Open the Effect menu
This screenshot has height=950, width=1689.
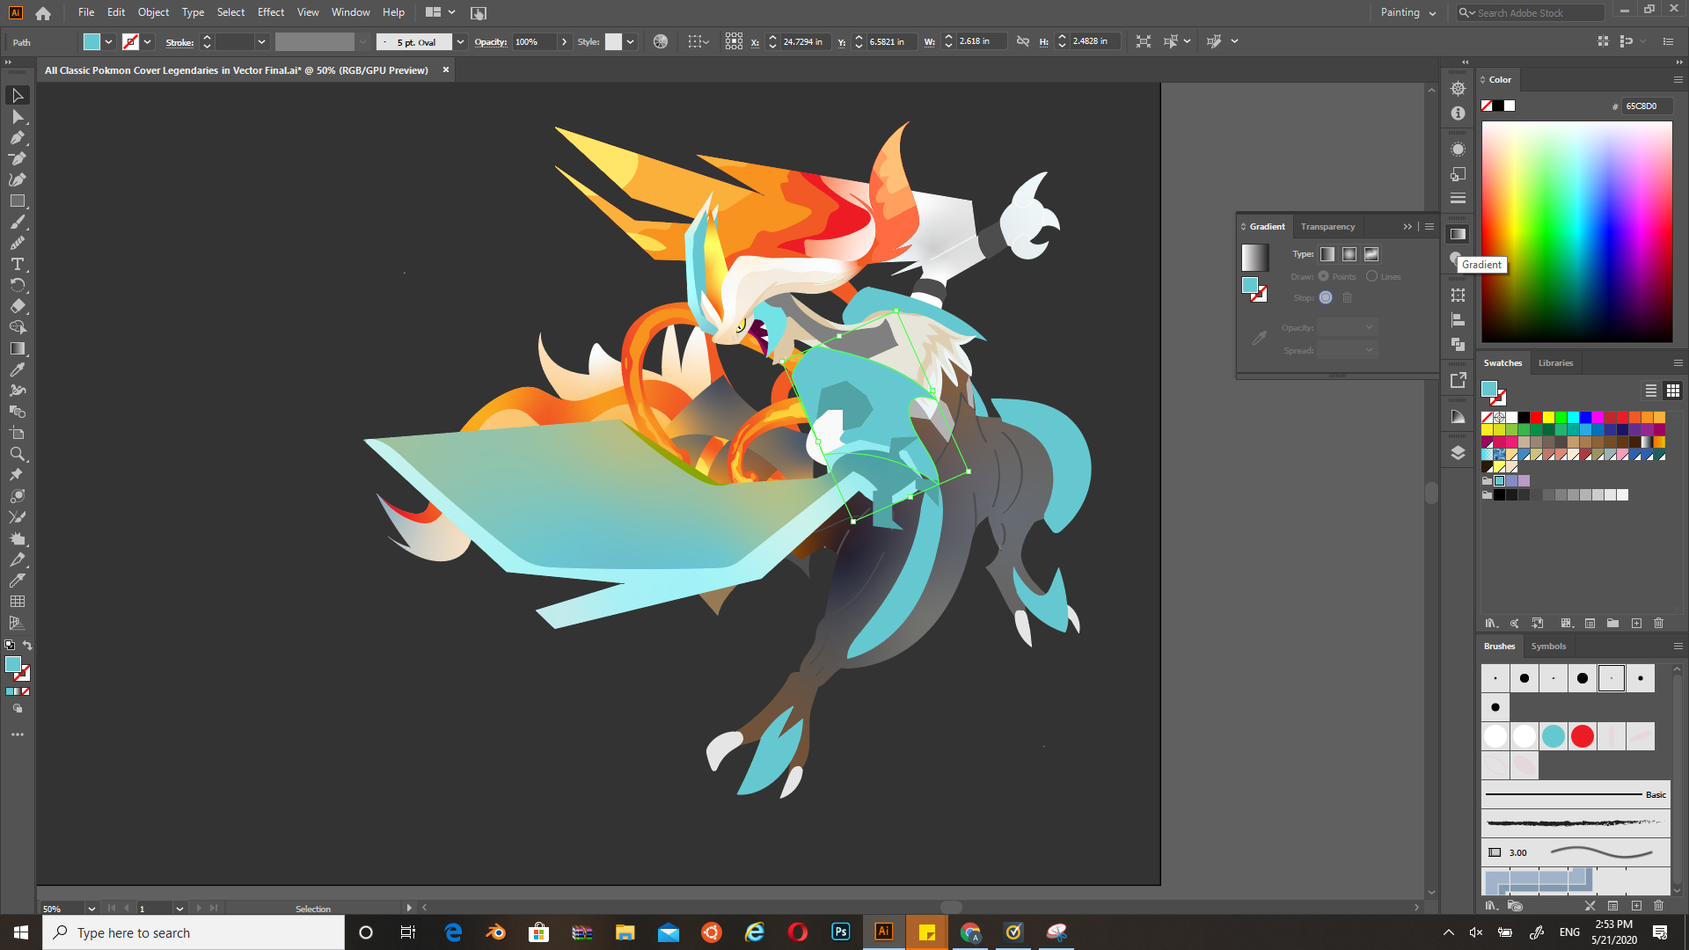[x=271, y=12]
